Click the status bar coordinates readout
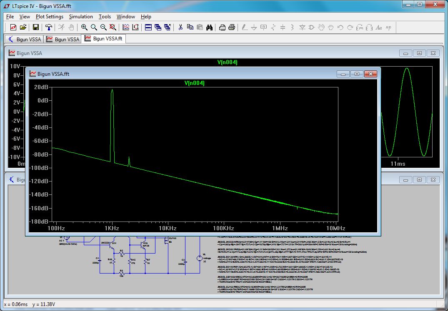This screenshot has height=311, width=448. pos(30,304)
